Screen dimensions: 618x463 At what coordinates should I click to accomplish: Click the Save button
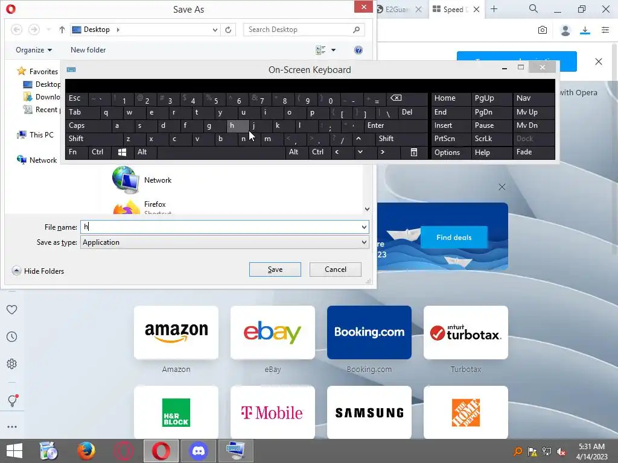point(275,269)
